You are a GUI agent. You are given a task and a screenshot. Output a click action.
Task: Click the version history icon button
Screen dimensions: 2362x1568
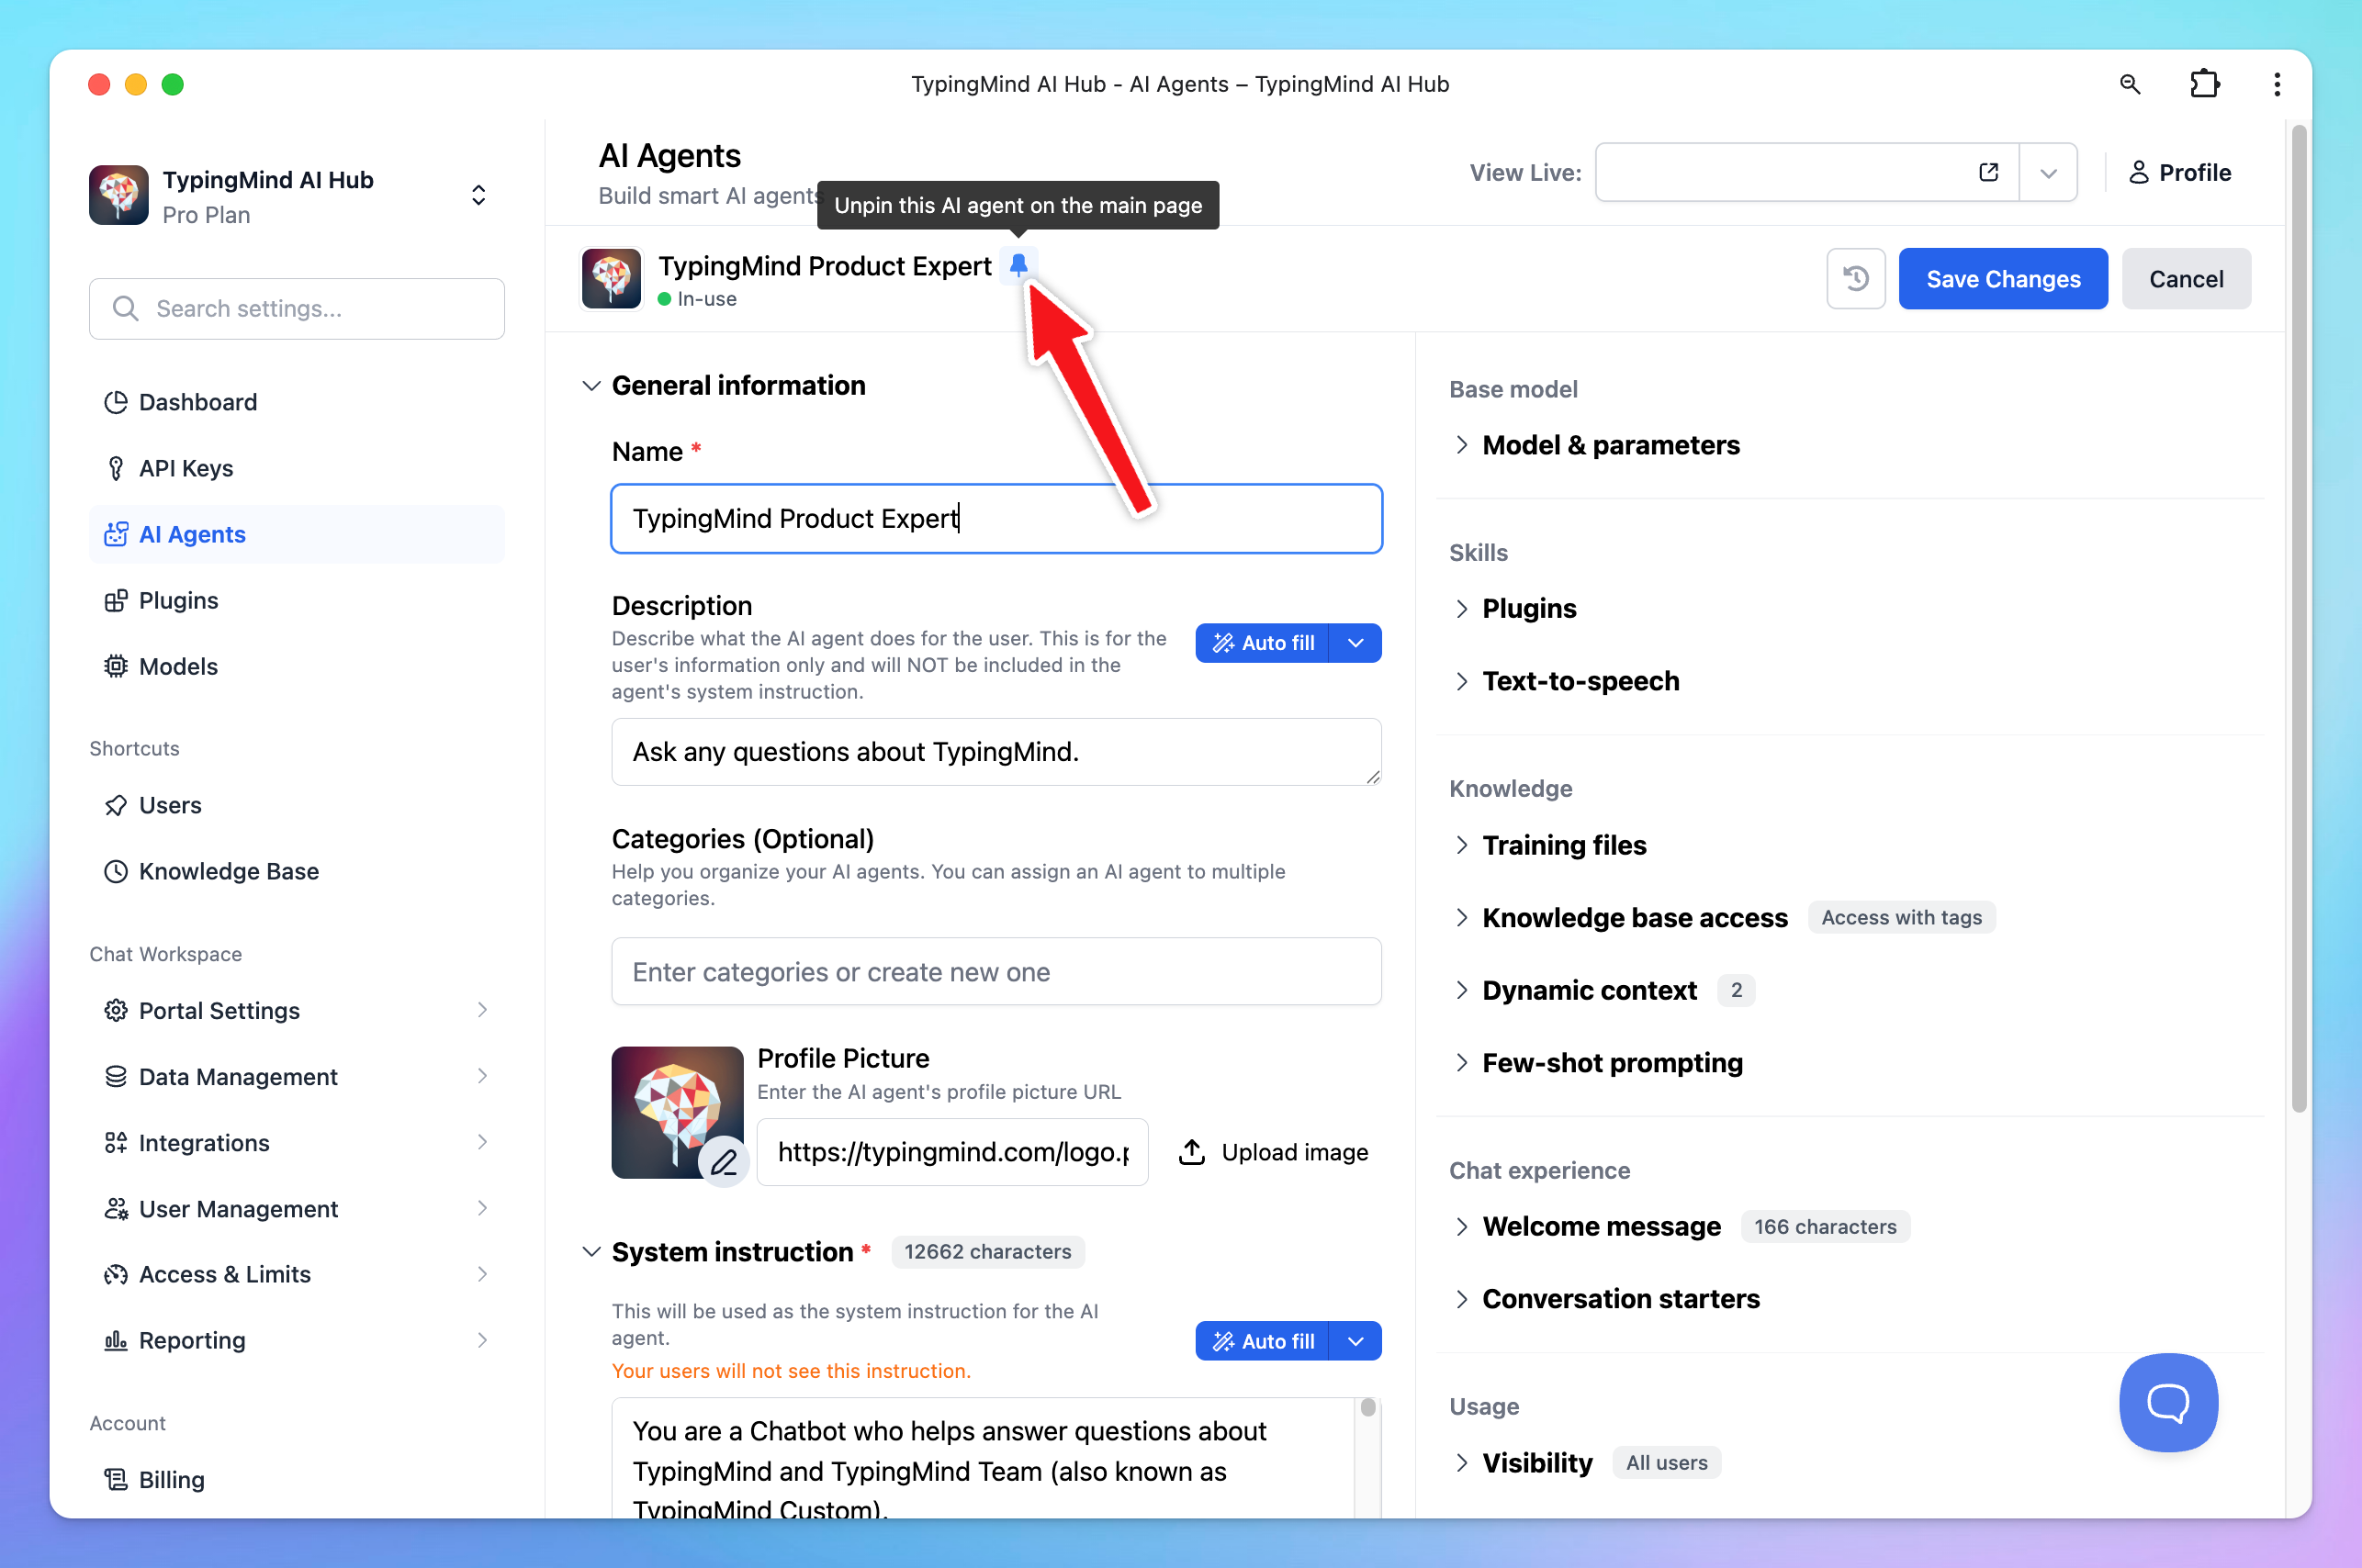pos(1855,279)
